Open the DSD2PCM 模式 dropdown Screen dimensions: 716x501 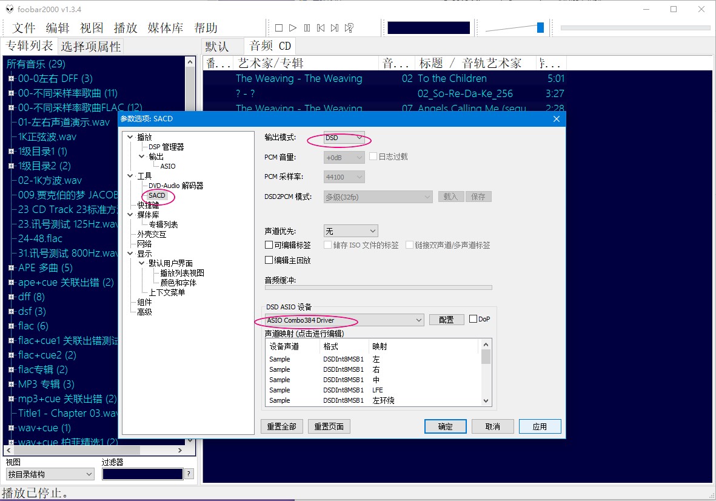click(x=378, y=197)
